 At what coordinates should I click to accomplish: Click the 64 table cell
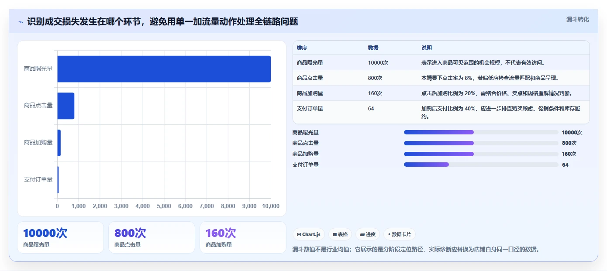(371, 109)
